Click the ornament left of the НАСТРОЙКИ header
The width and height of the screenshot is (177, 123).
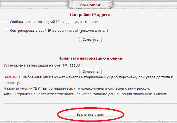pyautogui.click(x=68, y=5)
